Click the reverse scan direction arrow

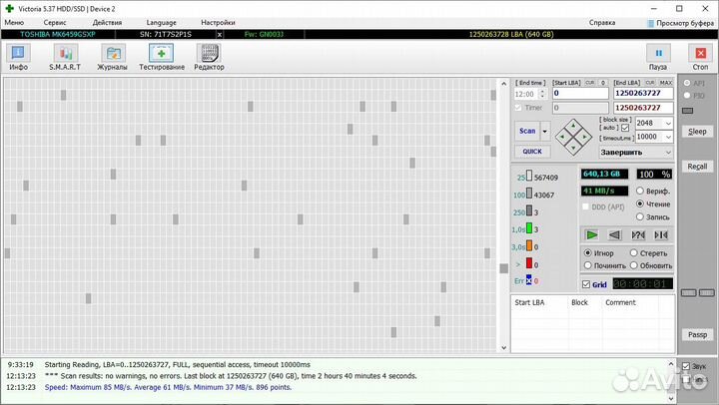coord(615,234)
